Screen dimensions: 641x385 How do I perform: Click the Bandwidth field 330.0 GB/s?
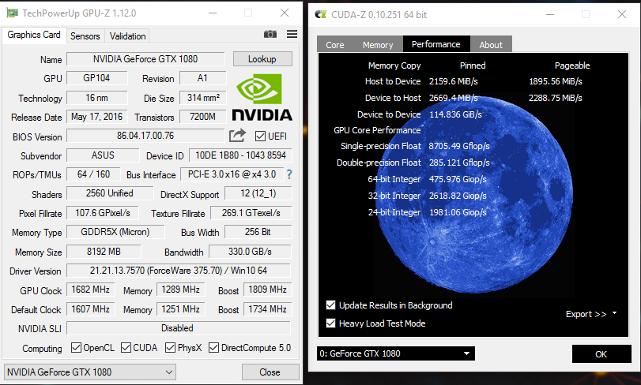[x=250, y=252]
